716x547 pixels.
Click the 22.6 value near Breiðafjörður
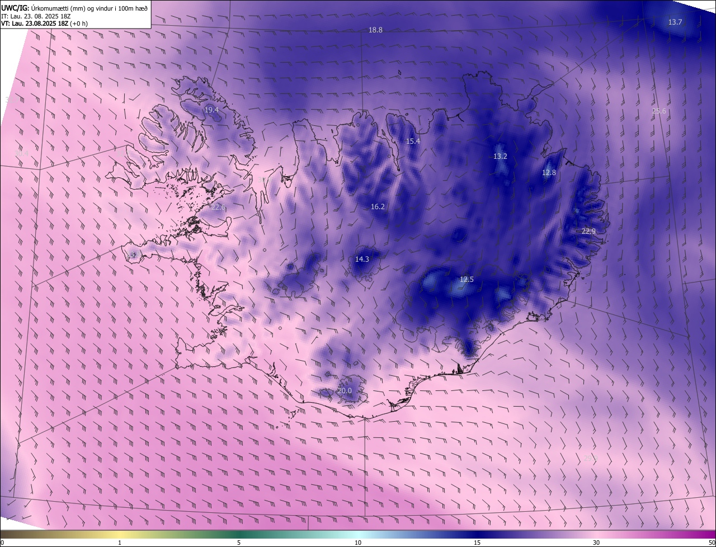pyautogui.click(x=217, y=208)
